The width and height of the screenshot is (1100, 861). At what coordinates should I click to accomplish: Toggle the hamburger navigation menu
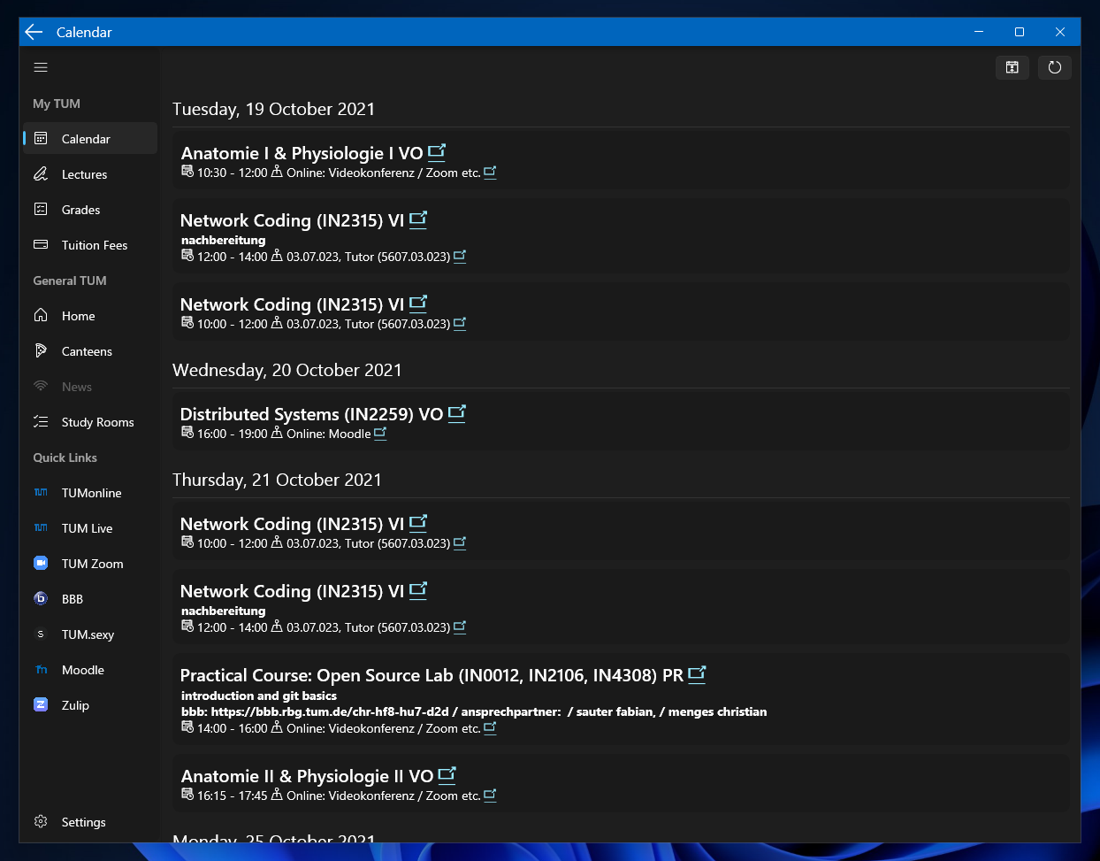(41, 67)
